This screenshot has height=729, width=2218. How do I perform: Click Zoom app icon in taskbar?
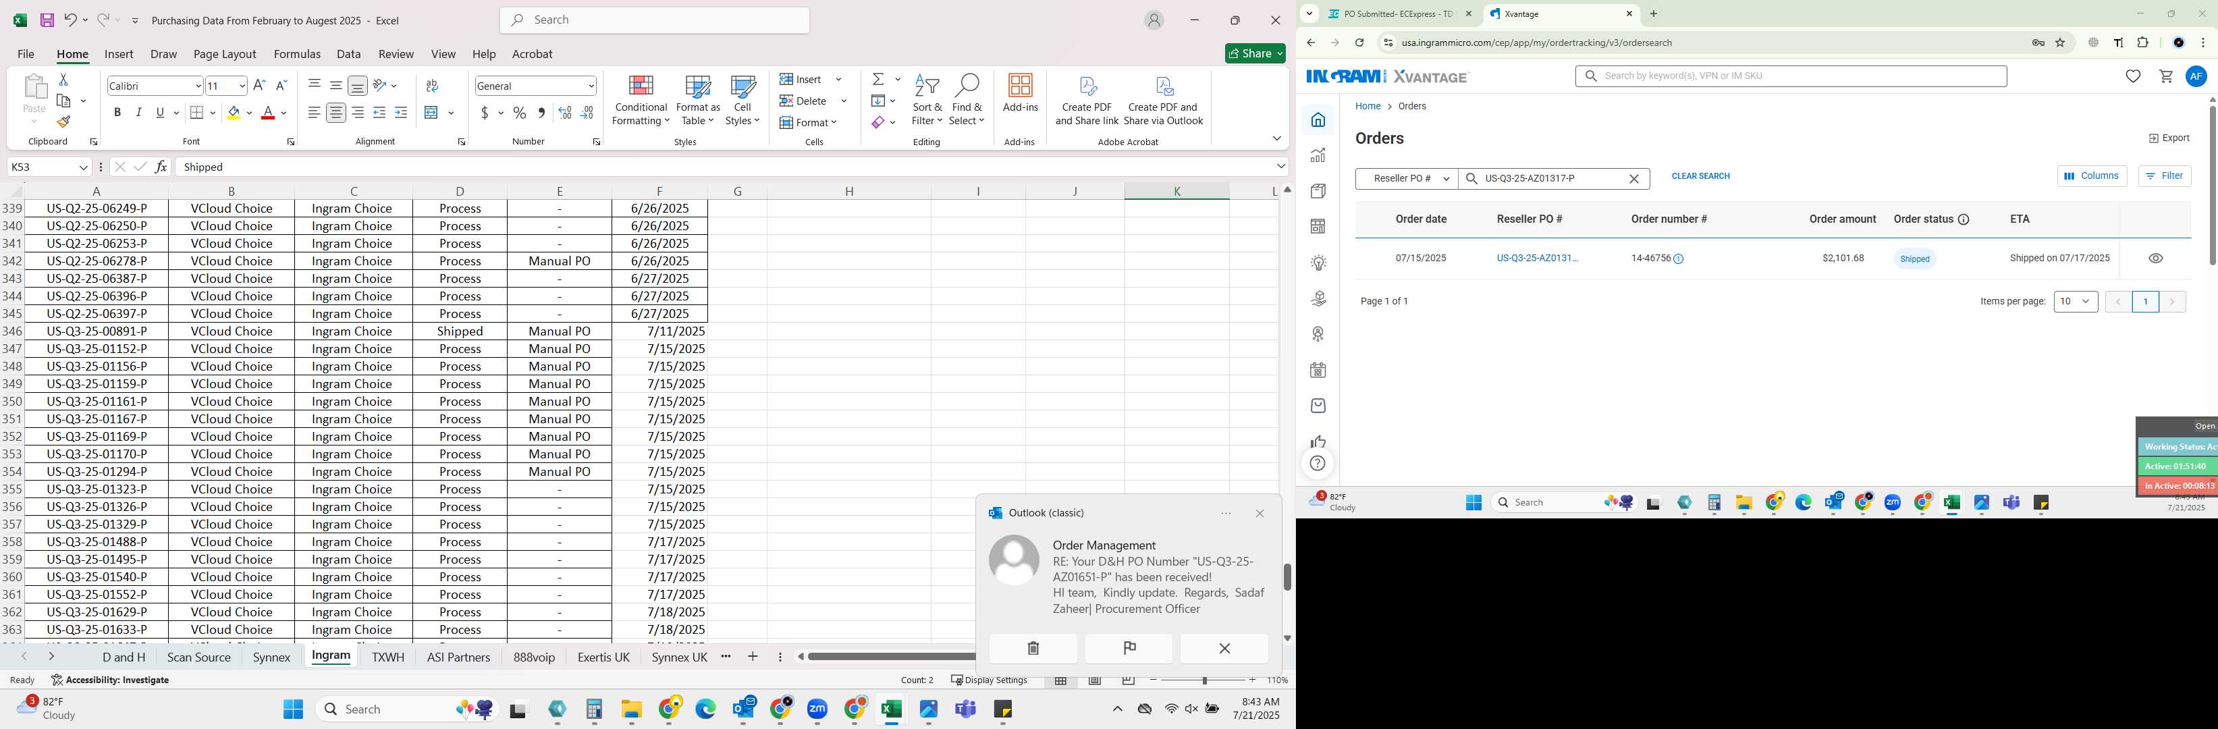817,708
